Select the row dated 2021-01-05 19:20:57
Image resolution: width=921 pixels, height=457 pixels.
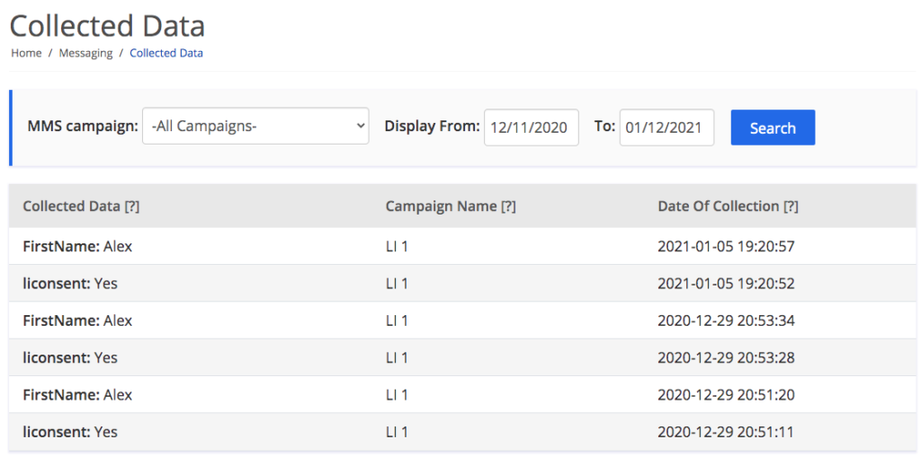pyautogui.click(x=726, y=246)
